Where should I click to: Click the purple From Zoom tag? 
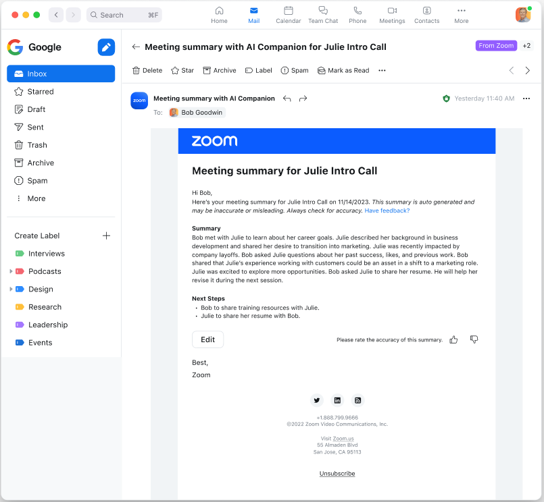point(496,46)
